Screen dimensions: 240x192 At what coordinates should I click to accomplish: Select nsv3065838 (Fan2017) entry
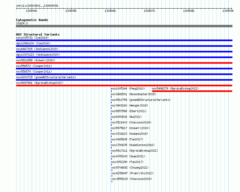click(x=127, y=139)
